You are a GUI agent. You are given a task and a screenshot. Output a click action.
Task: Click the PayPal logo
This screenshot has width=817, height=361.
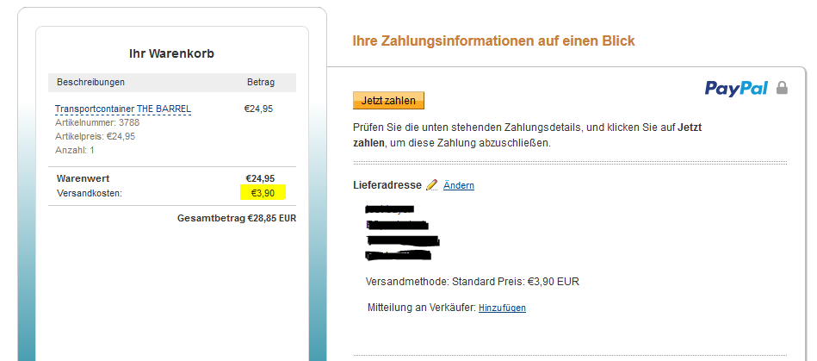[736, 88]
